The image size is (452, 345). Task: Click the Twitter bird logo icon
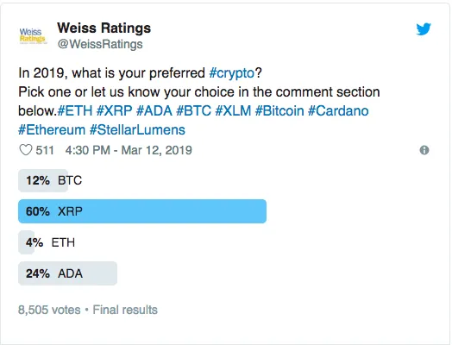click(x=424, y=28)
